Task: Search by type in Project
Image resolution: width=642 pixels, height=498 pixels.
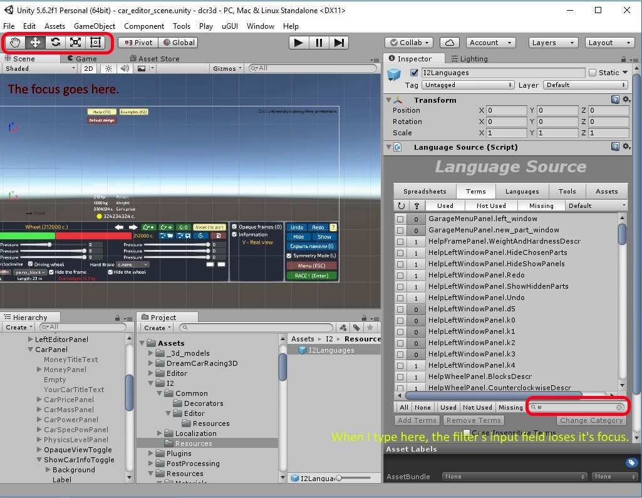Action: (x=343, y=328)
